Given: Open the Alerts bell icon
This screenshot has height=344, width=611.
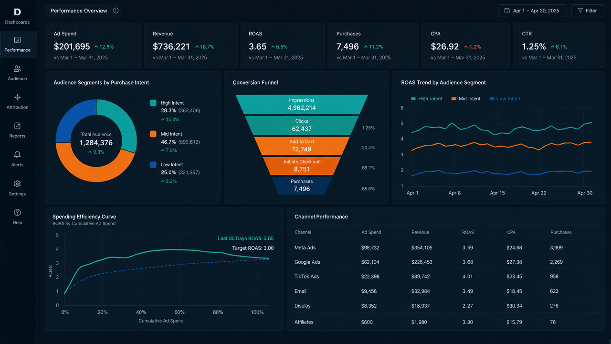Looking at the screenshot, I should (x=18, y=155).
